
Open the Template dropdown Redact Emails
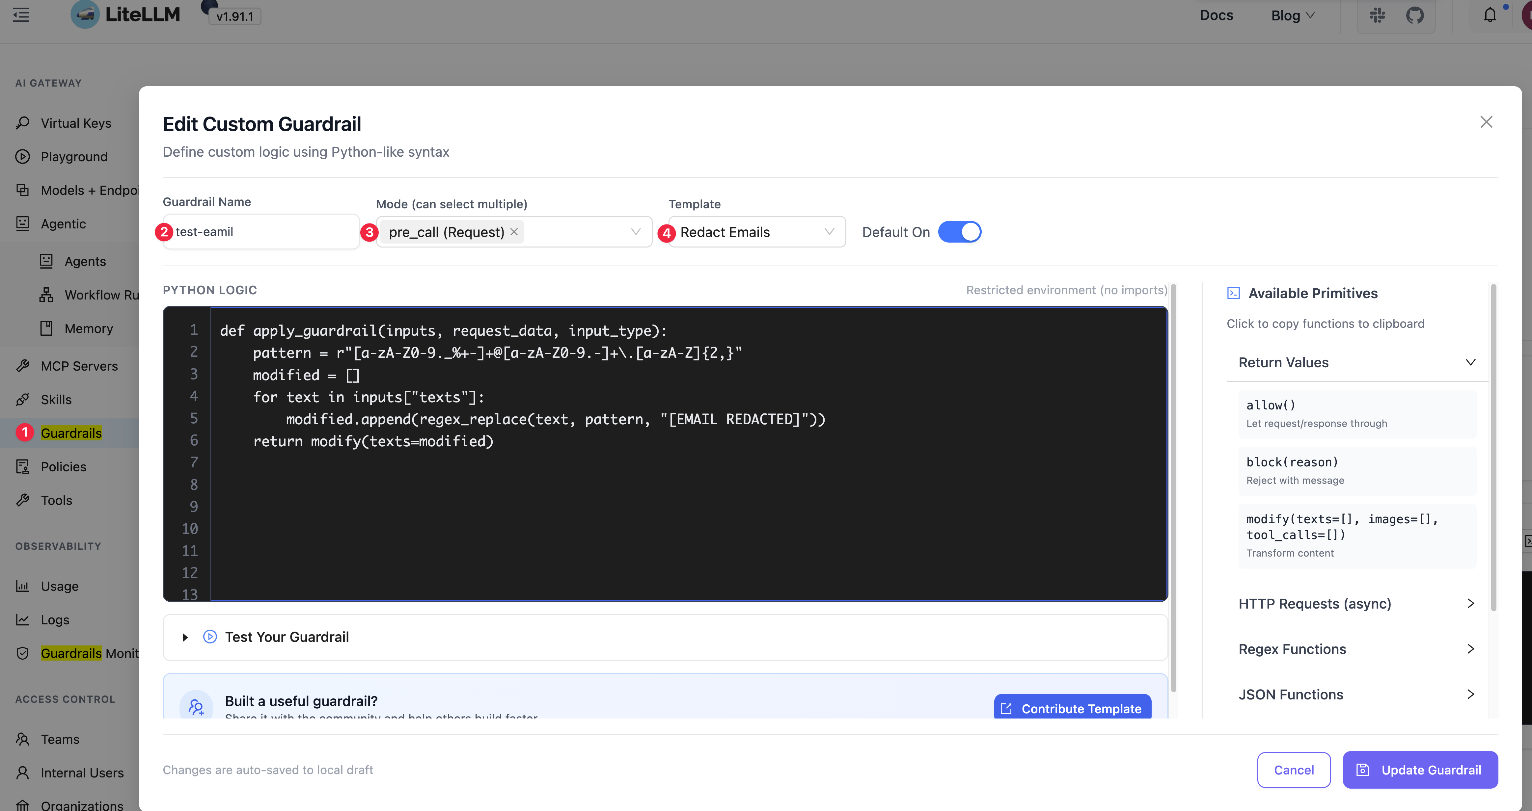coord(756,232)
